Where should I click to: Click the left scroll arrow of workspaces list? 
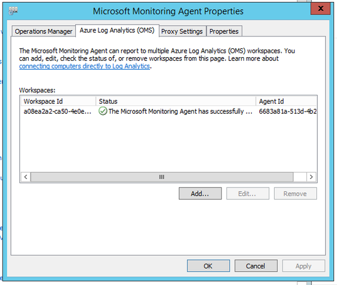point(26,177)
